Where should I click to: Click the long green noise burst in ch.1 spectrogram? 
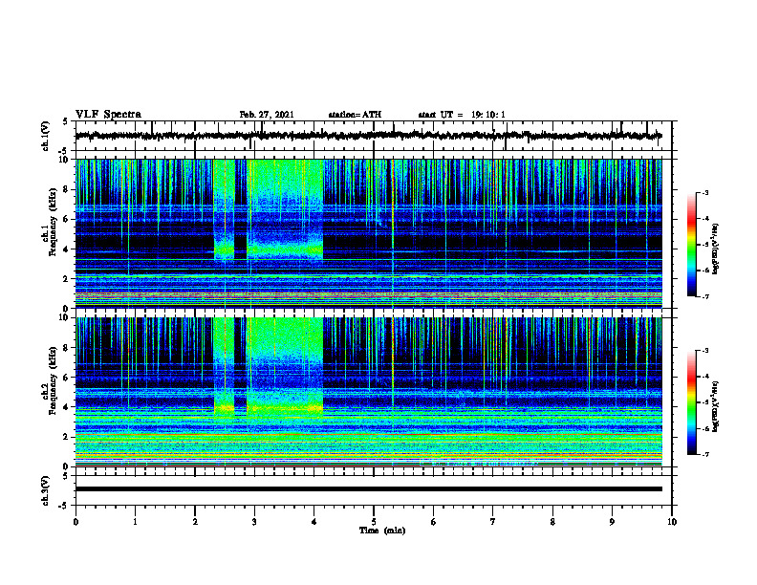(285, 210)
